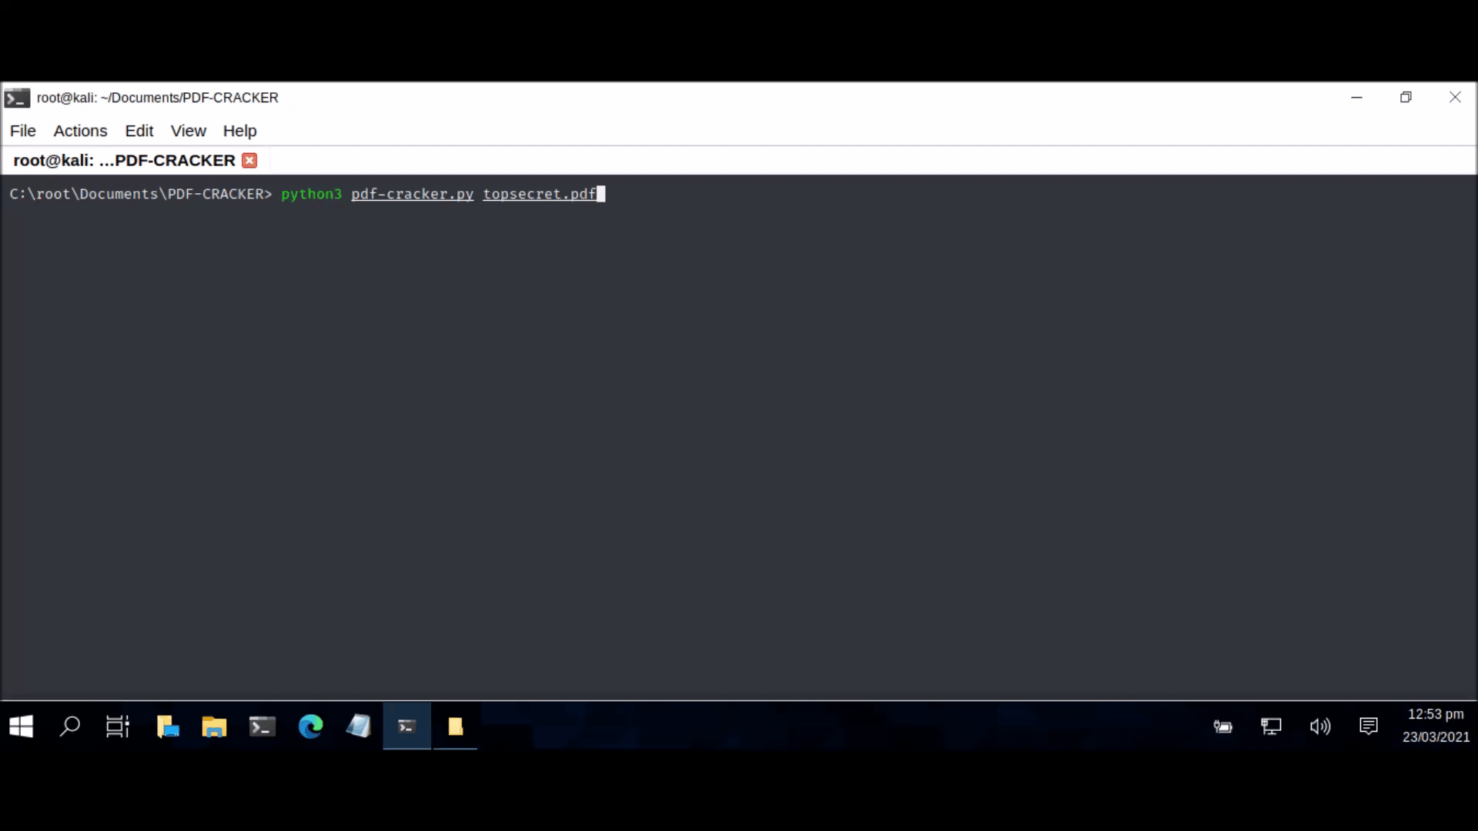Open File Explorer from taskbar

214,726
